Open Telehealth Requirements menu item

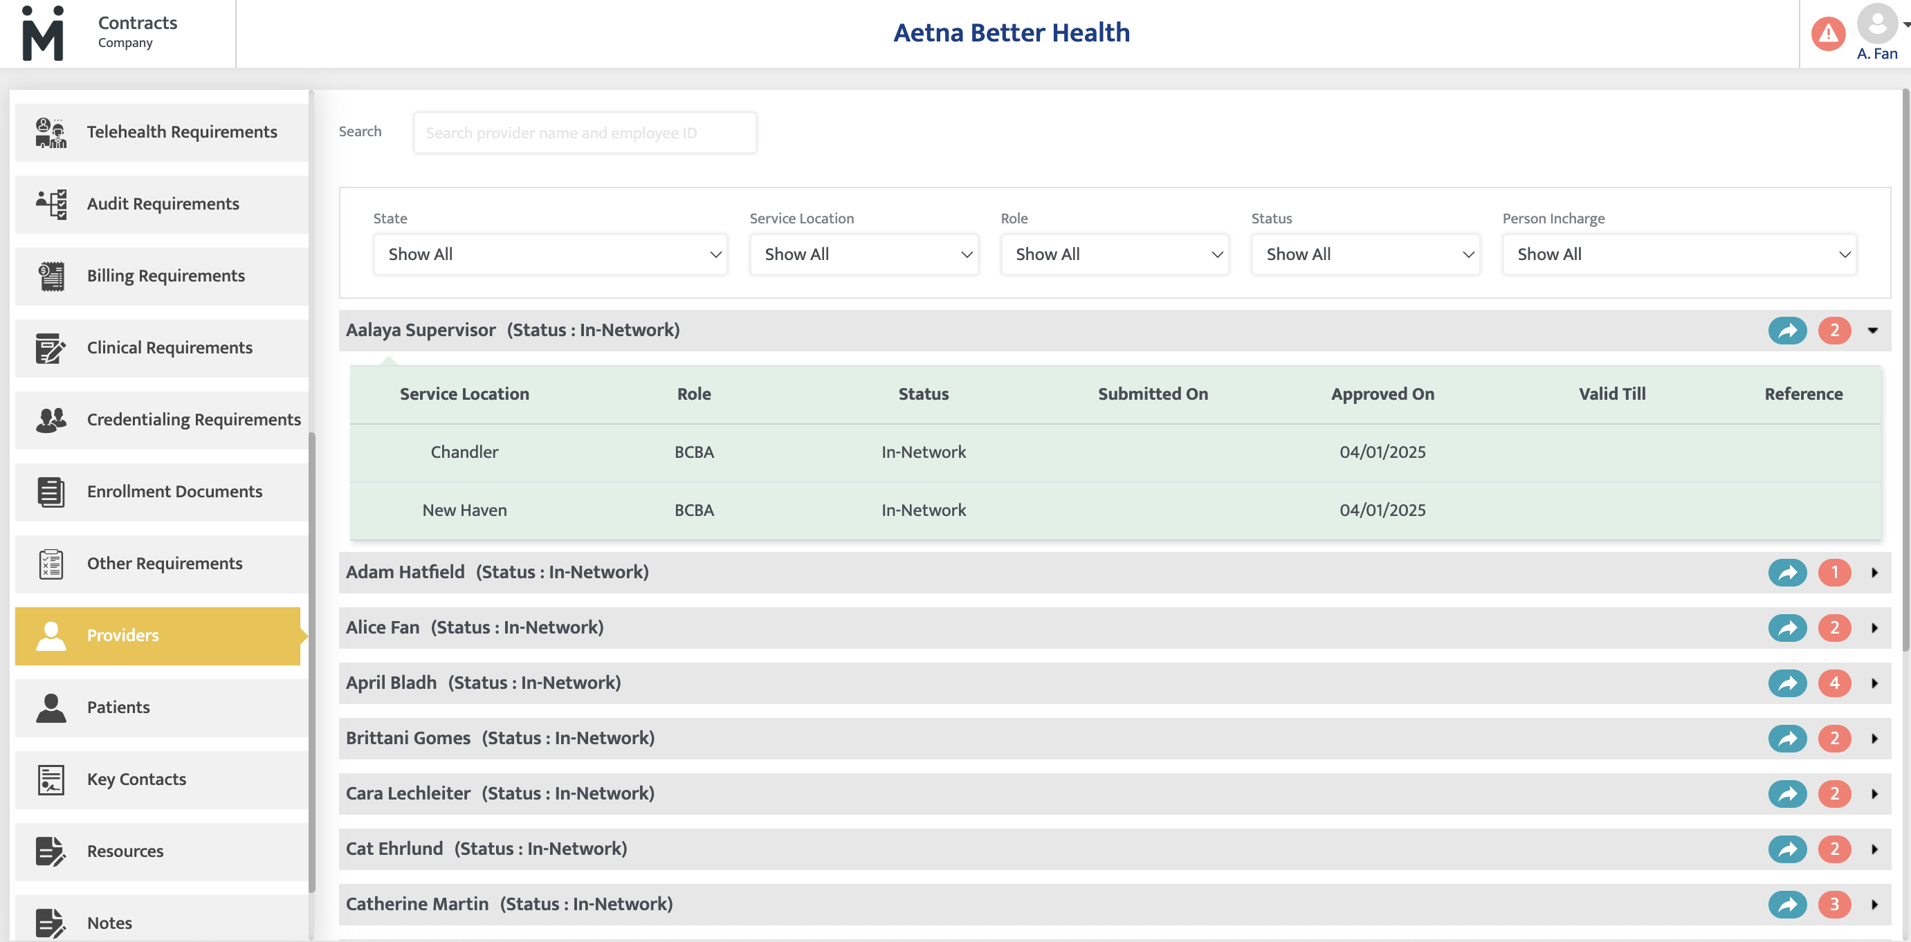[x=161, y=133]
